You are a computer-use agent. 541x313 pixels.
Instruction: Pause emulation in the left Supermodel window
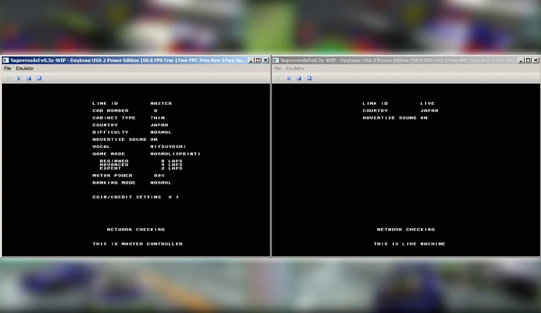pos(19,78)
